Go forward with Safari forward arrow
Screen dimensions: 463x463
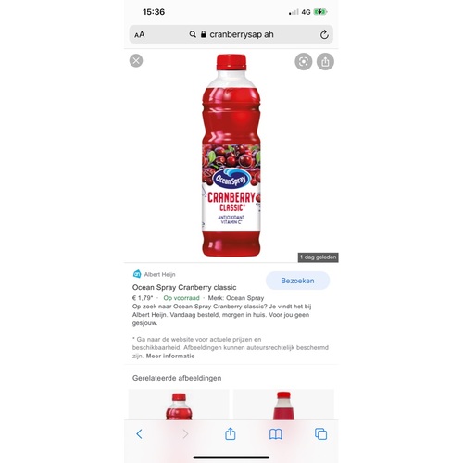[x=185, y=434]
